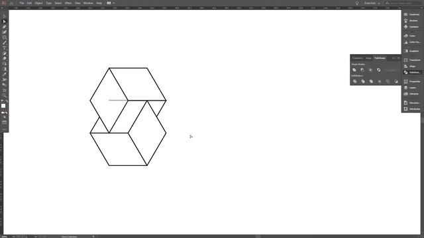Click the Expand button in Pathfinder panel
This screenshot has height=238, width=424.
pyautogui.click(x=392, y=70)
